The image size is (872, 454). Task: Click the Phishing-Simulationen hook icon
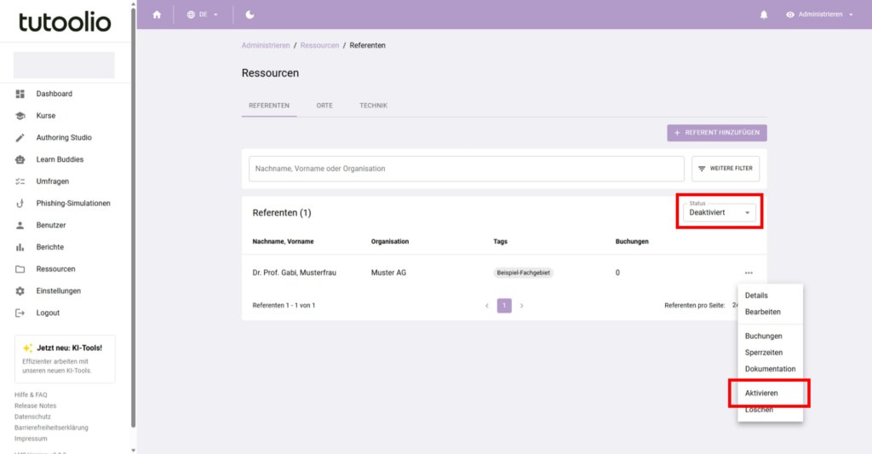20,203
